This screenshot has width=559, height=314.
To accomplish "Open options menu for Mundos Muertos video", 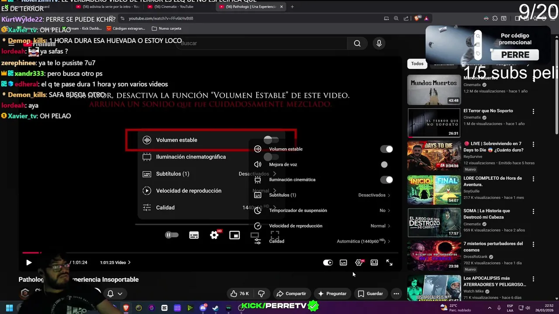I will 533,79.
